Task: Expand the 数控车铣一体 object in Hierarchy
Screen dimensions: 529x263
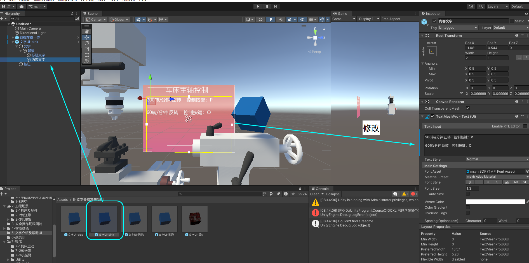Action: pos(13,37)
